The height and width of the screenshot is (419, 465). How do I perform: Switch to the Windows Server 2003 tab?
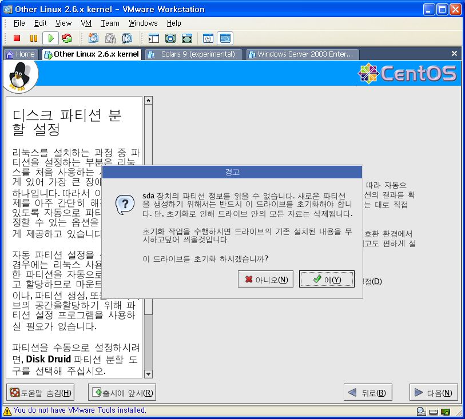pos(302,54)
